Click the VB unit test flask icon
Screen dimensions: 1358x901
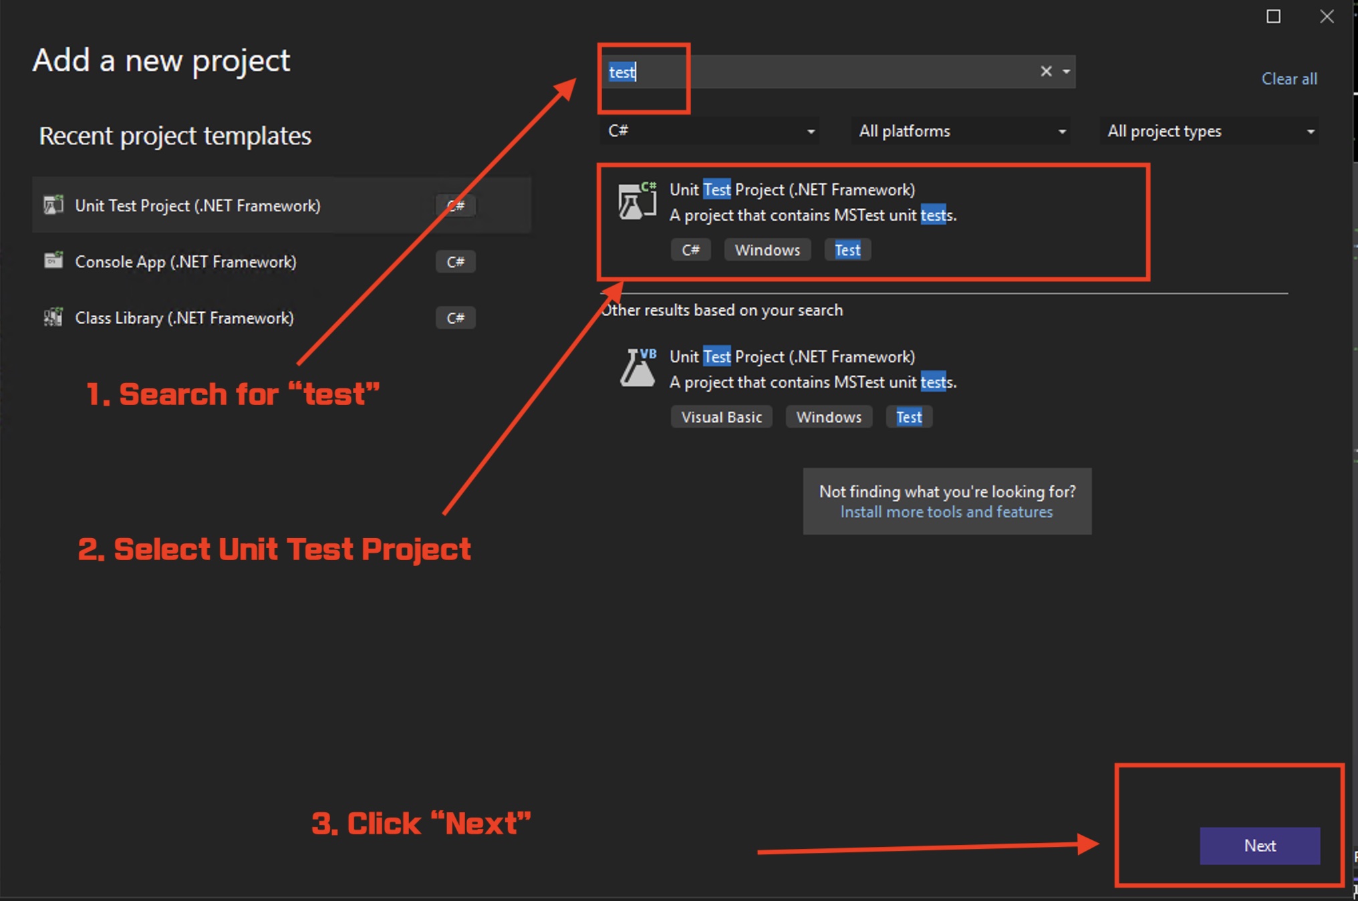[637, 368]
